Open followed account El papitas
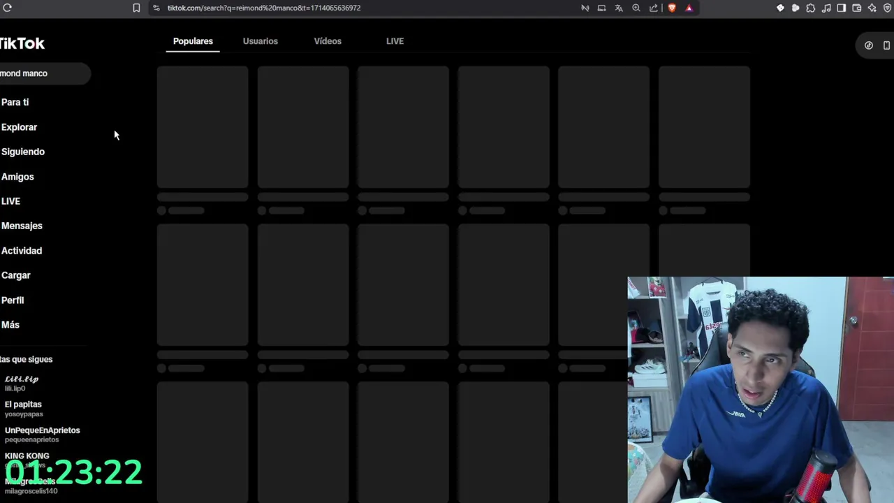The width and height of the screenshot is (894, 503). pyautogui.click(x=24, y=409)
